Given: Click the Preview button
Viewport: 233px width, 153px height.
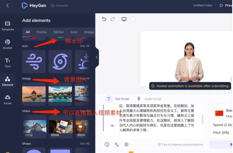Looking at the screenshot, I should (x=224, y=6).
